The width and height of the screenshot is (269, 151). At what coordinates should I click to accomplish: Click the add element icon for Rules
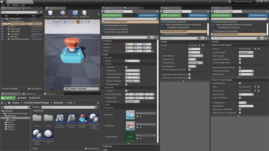(255, 87)
